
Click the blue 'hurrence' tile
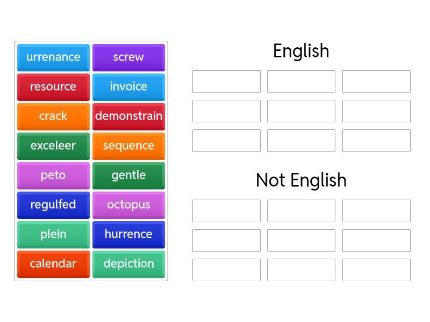click(128, 235)
